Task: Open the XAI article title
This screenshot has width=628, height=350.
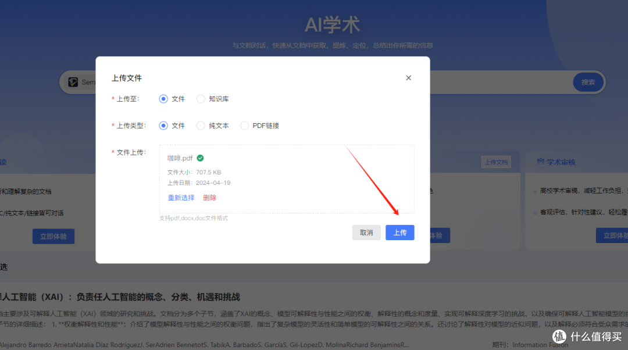Action: (120, 297)
